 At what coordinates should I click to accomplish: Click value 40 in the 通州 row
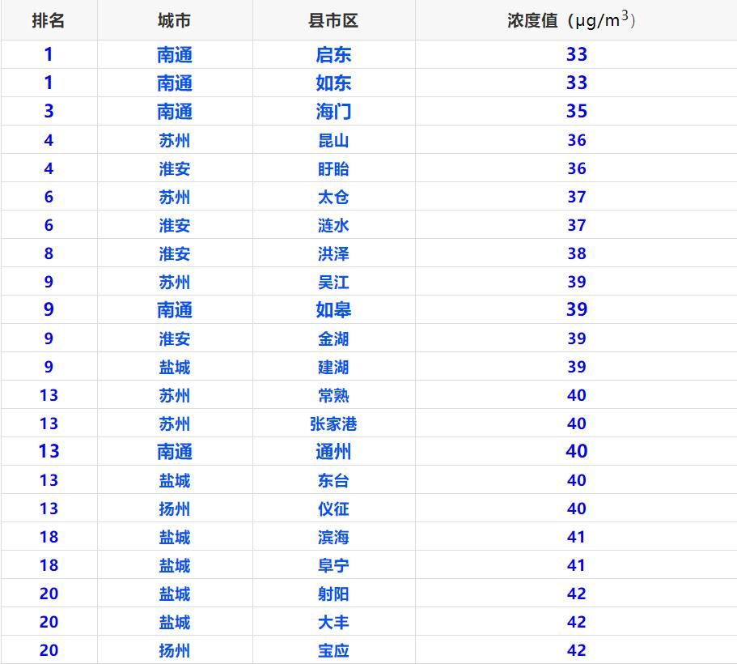[x=577, y=451]
